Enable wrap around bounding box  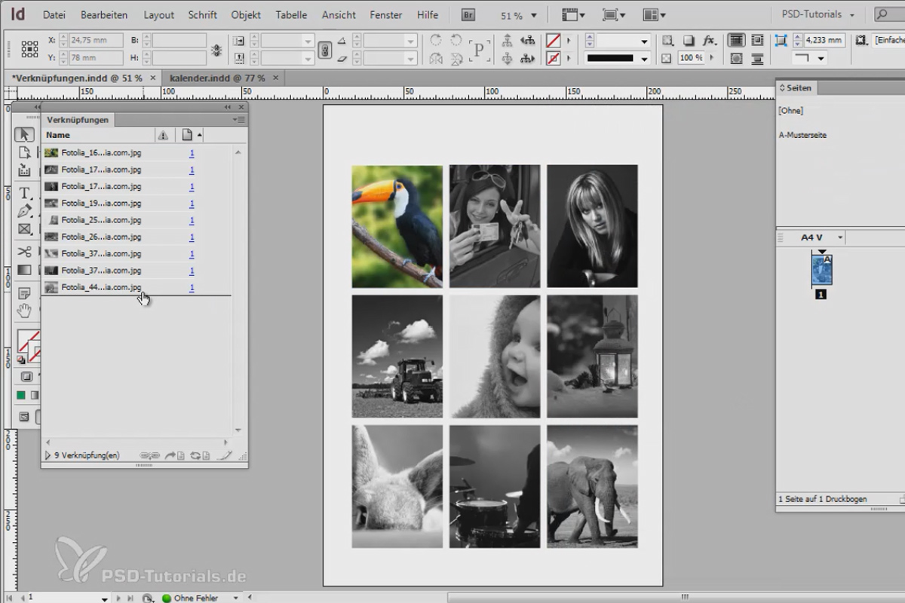coord(757,41)
